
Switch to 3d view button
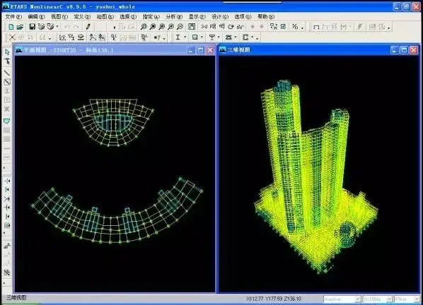point(204,26)
